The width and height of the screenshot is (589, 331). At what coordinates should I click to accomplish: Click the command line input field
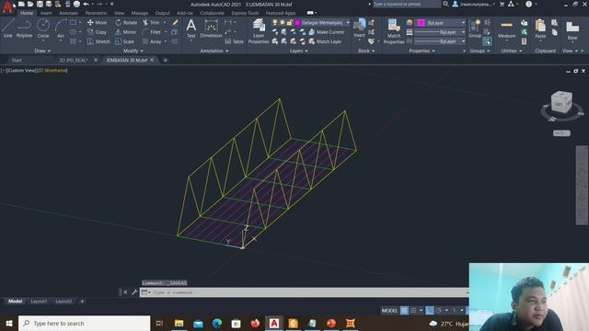coord(304,292)
